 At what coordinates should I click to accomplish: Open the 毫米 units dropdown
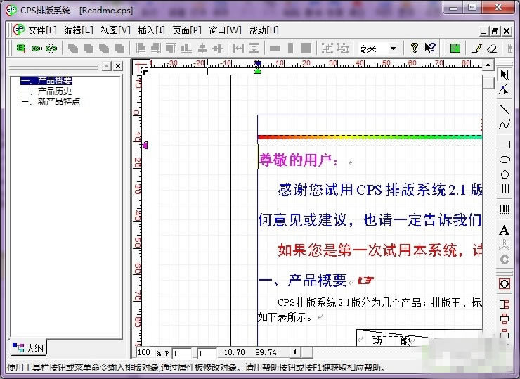(x=393, y=49)
